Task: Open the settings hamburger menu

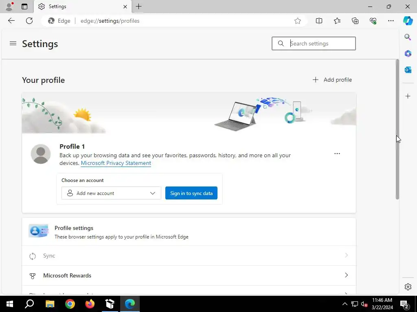Action: point(13,43)
